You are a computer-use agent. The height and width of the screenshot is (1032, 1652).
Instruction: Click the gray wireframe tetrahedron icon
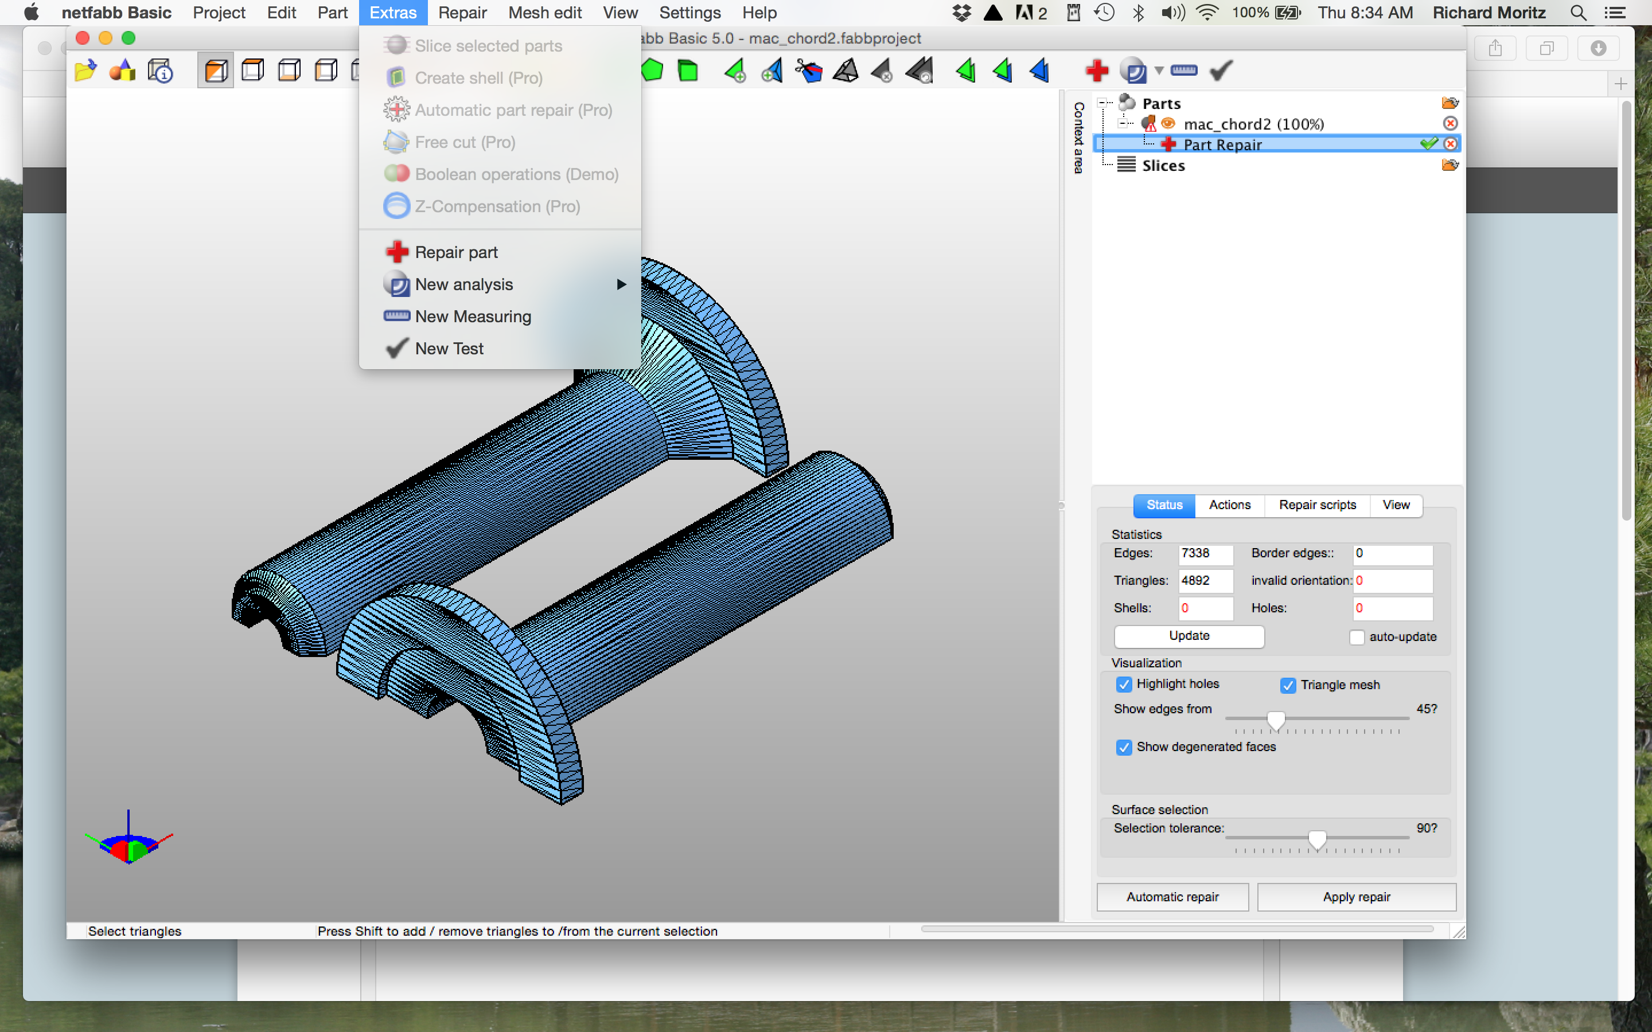pyautogui.click(x=846, y=71)
